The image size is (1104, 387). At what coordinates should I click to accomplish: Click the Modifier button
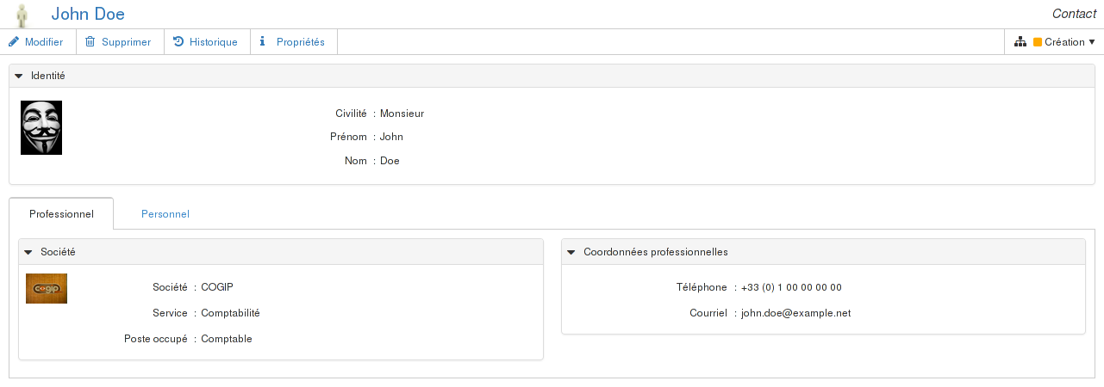pyautogui.click(x=38, y=41)
